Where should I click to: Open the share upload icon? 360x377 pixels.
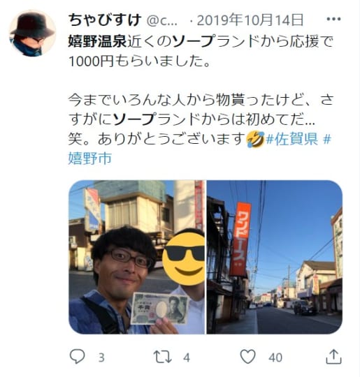[333, 357]
